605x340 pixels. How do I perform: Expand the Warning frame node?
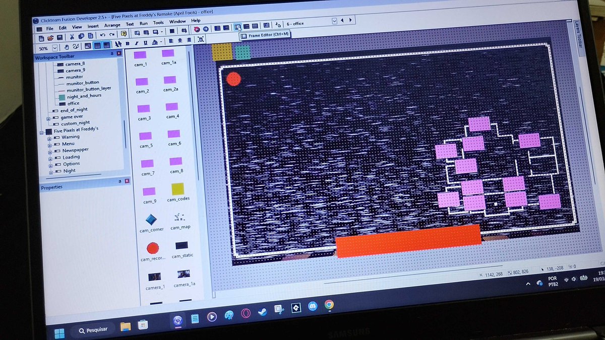[50, 139]
